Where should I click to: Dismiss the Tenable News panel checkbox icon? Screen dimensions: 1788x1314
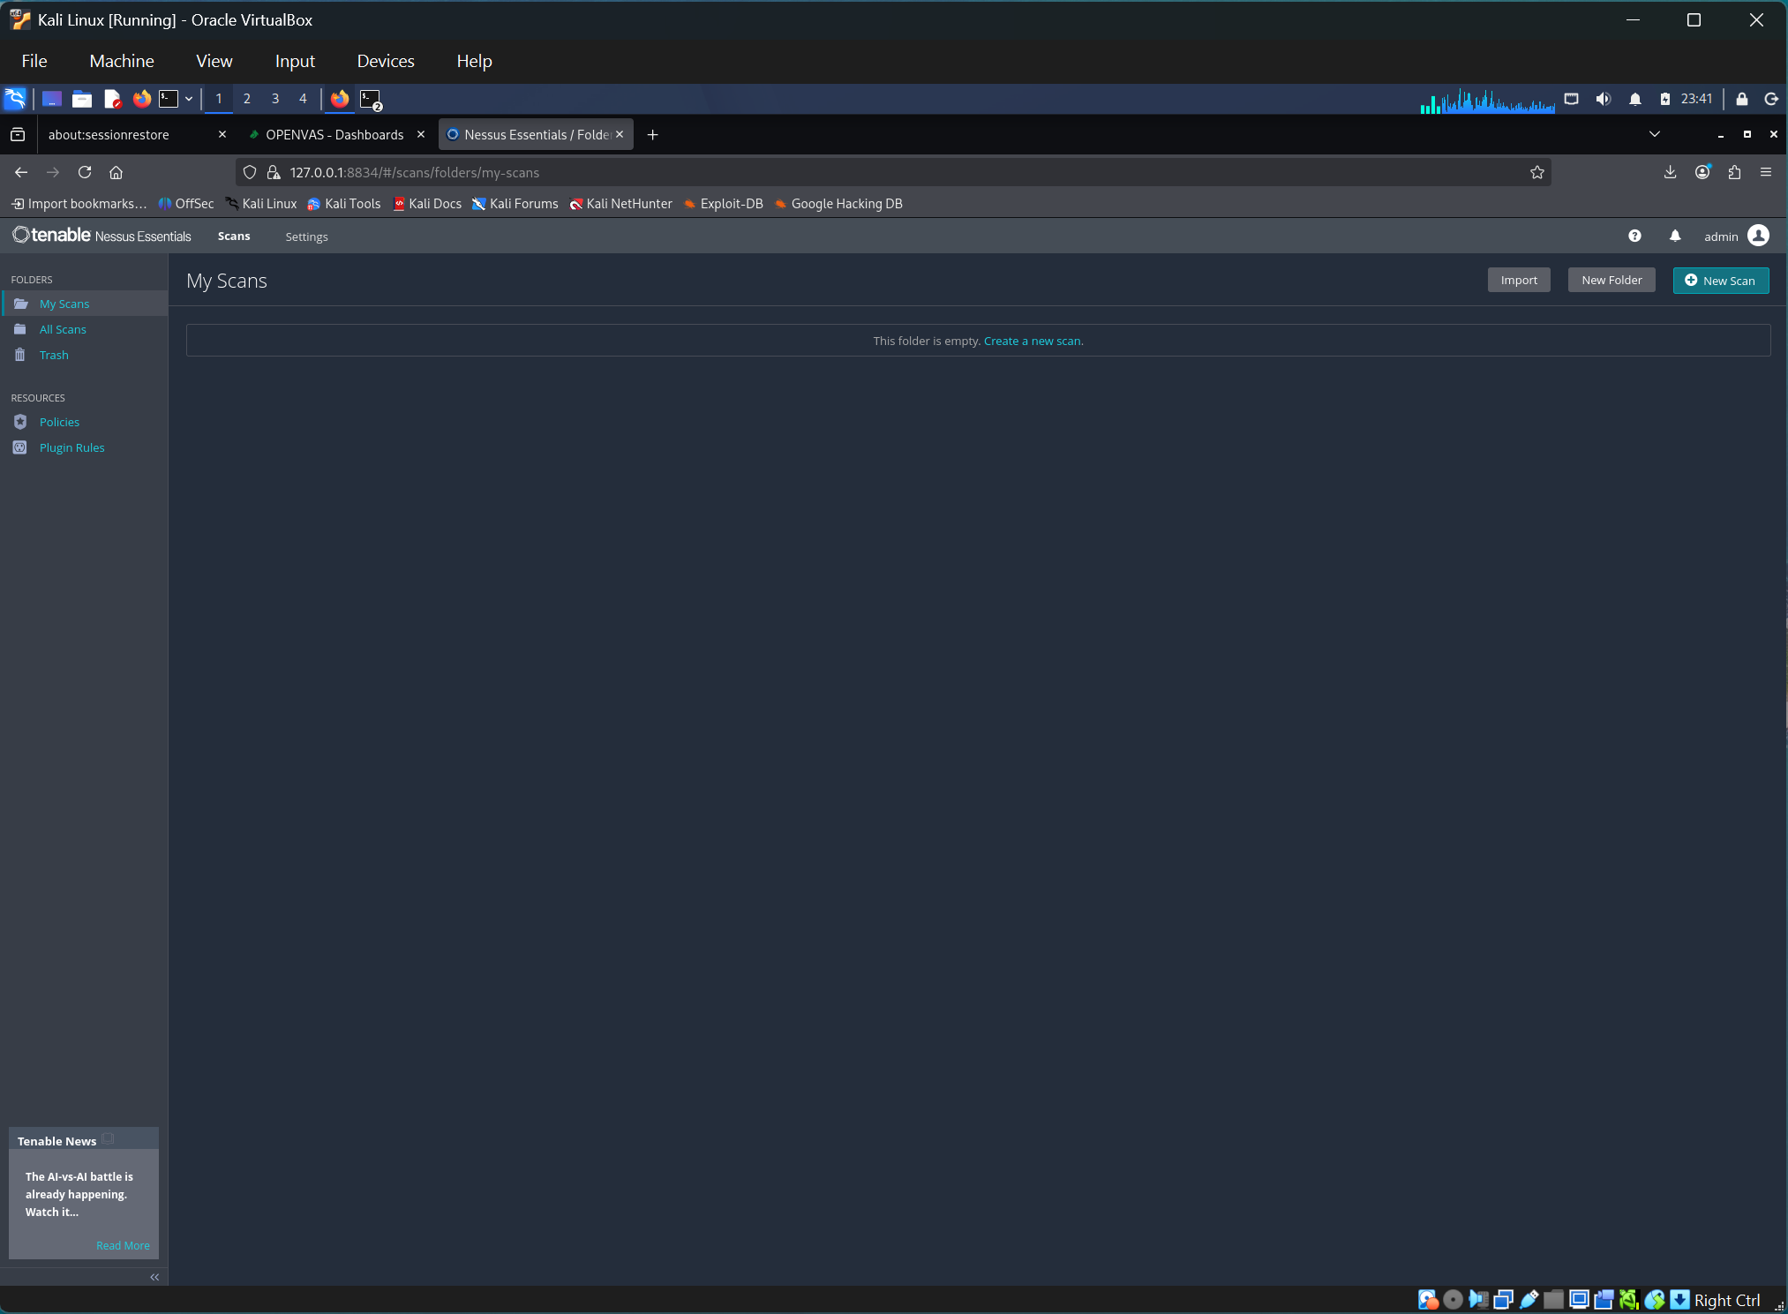[x=109, y=1139]
